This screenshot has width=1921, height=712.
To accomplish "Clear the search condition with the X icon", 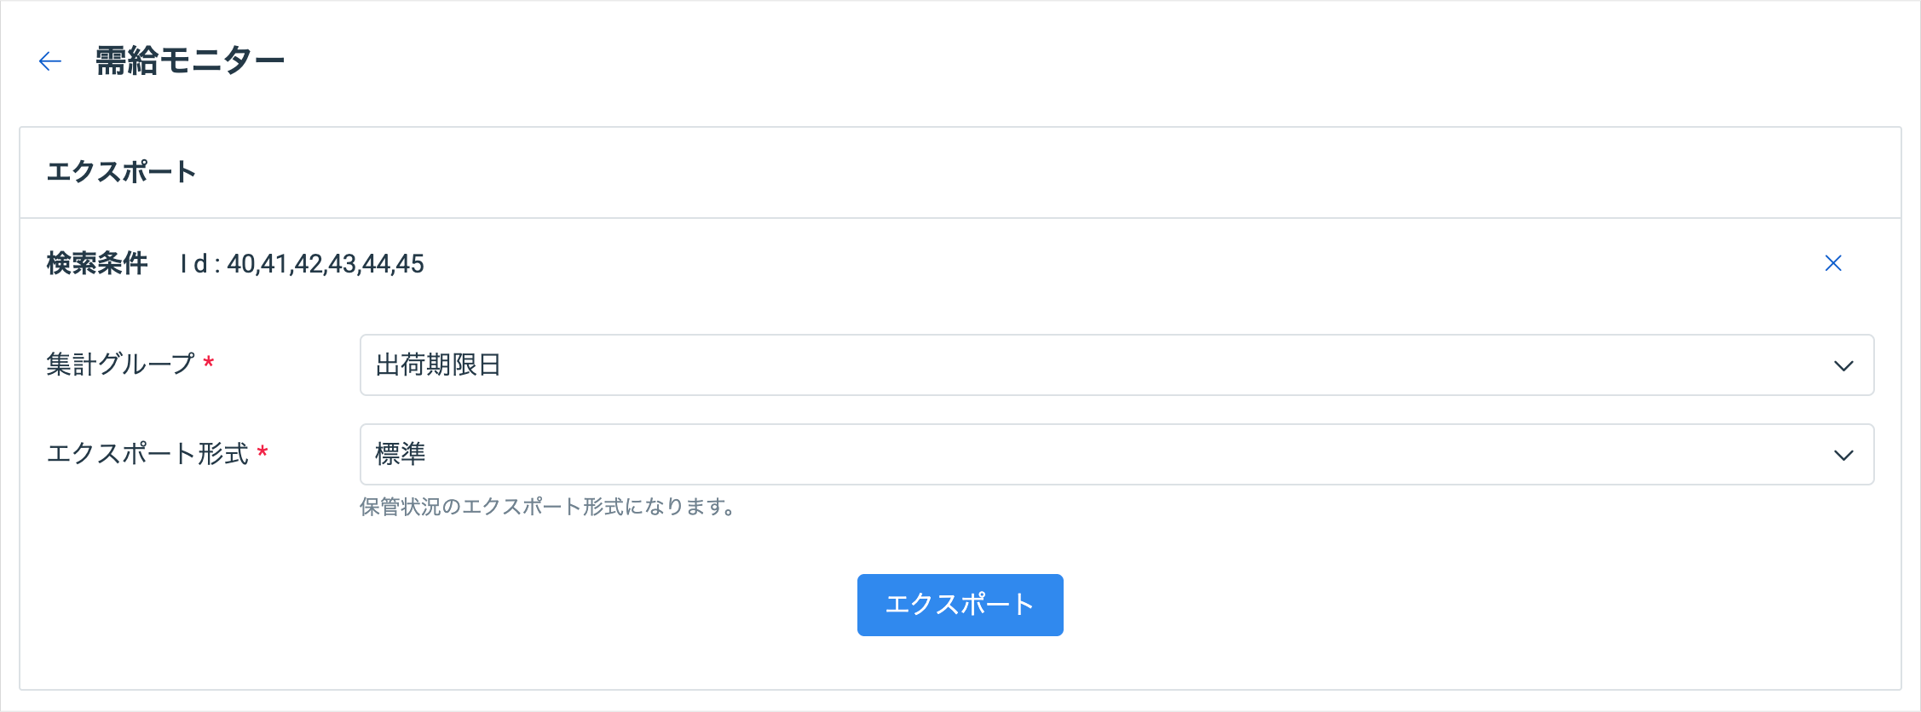I will click(1833, 263).
